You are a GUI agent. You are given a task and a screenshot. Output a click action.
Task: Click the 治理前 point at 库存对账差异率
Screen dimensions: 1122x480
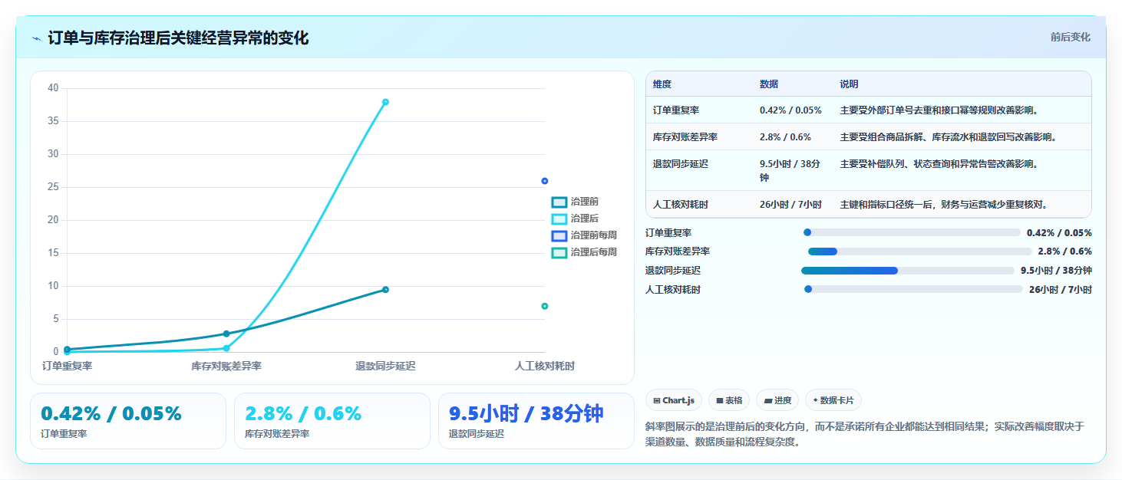tap(226, 334)
